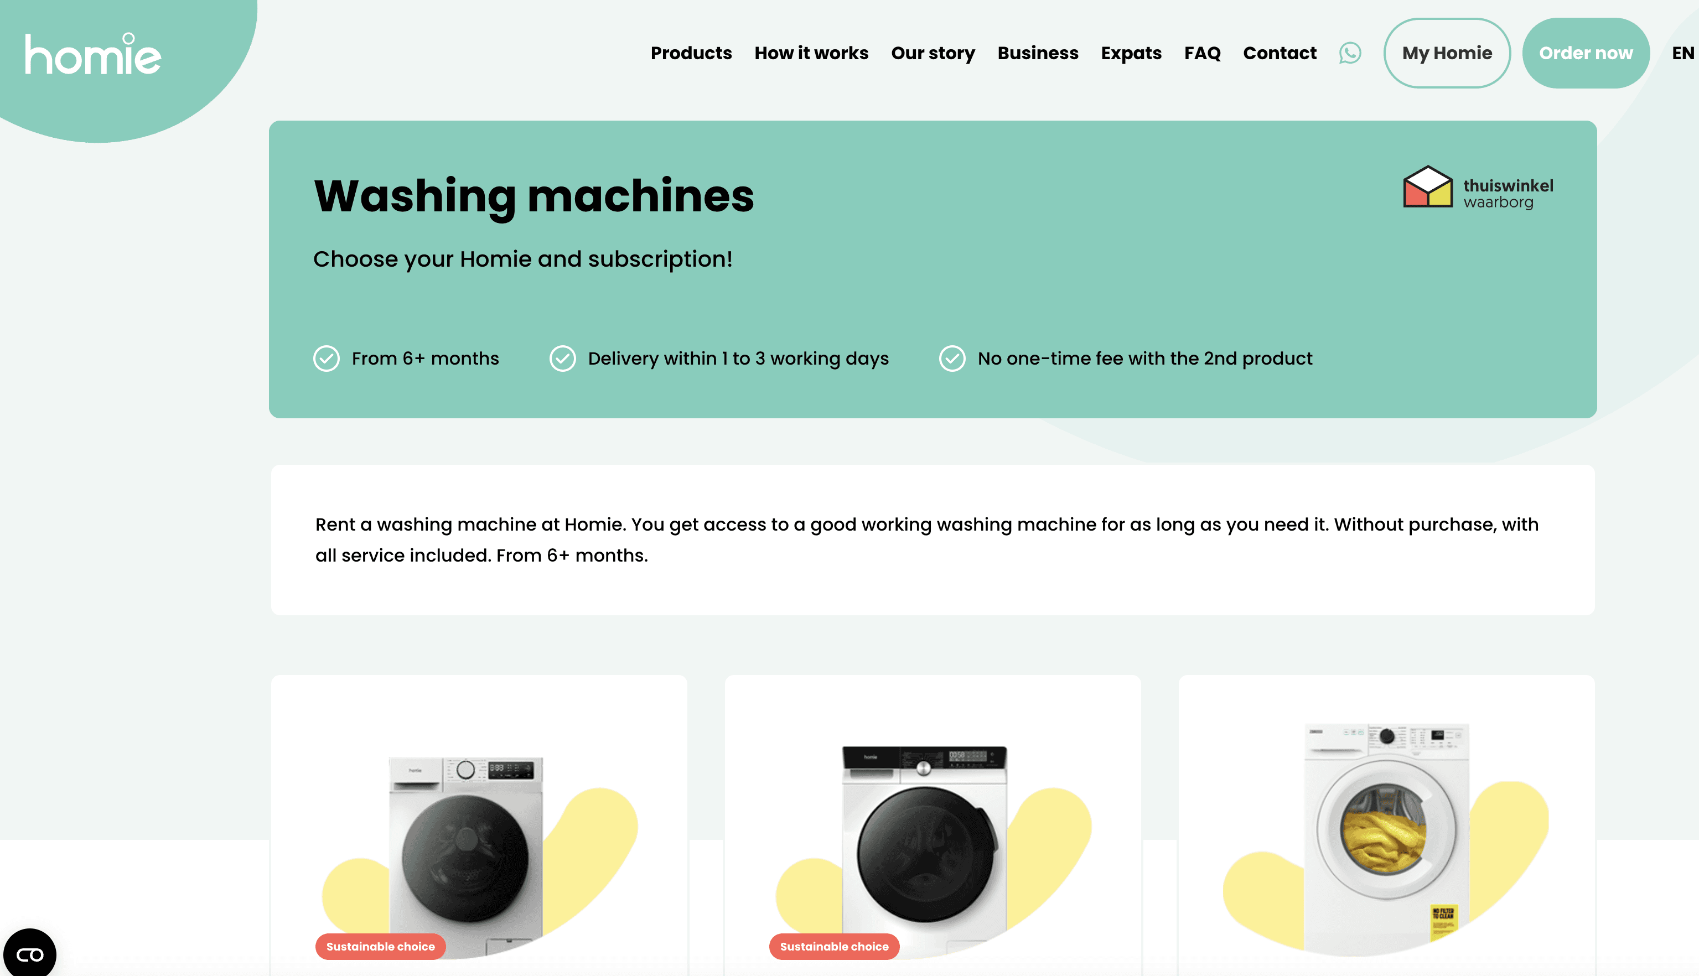The height and width of the screenshot is (976, 1699).
Task: Visit the FAQ page
Action: (1201, 53)
